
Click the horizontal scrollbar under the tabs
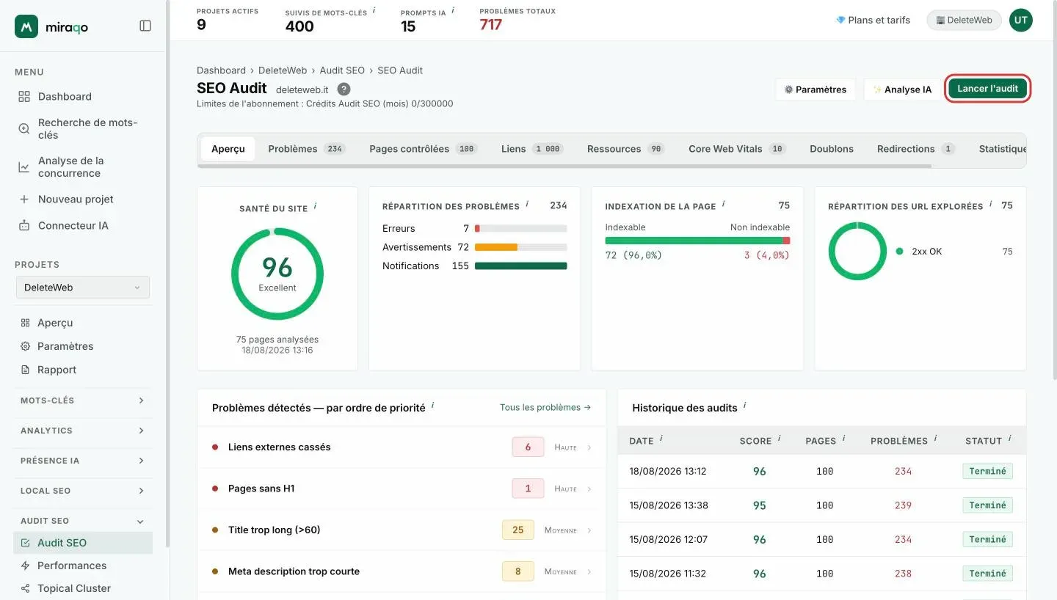[565, 167]
